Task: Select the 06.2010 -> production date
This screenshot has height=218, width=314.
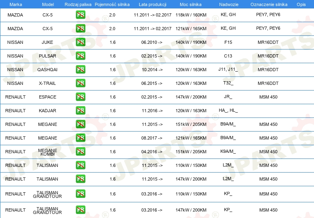Action: (x=152, y=42)
